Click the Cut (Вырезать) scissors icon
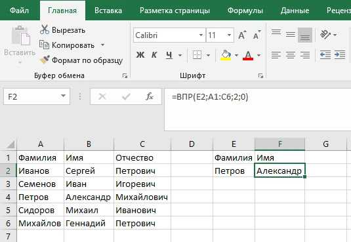This screenshot has height=242, width=351. pos(45,30)
